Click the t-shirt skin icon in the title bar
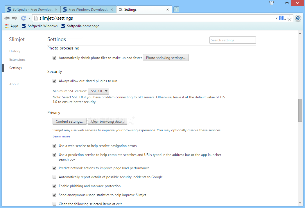The height and width of the screenshot is (208, 305). pos(272,3)
